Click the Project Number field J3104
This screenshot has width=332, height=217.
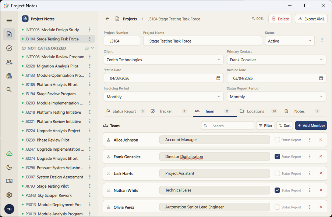122,41
